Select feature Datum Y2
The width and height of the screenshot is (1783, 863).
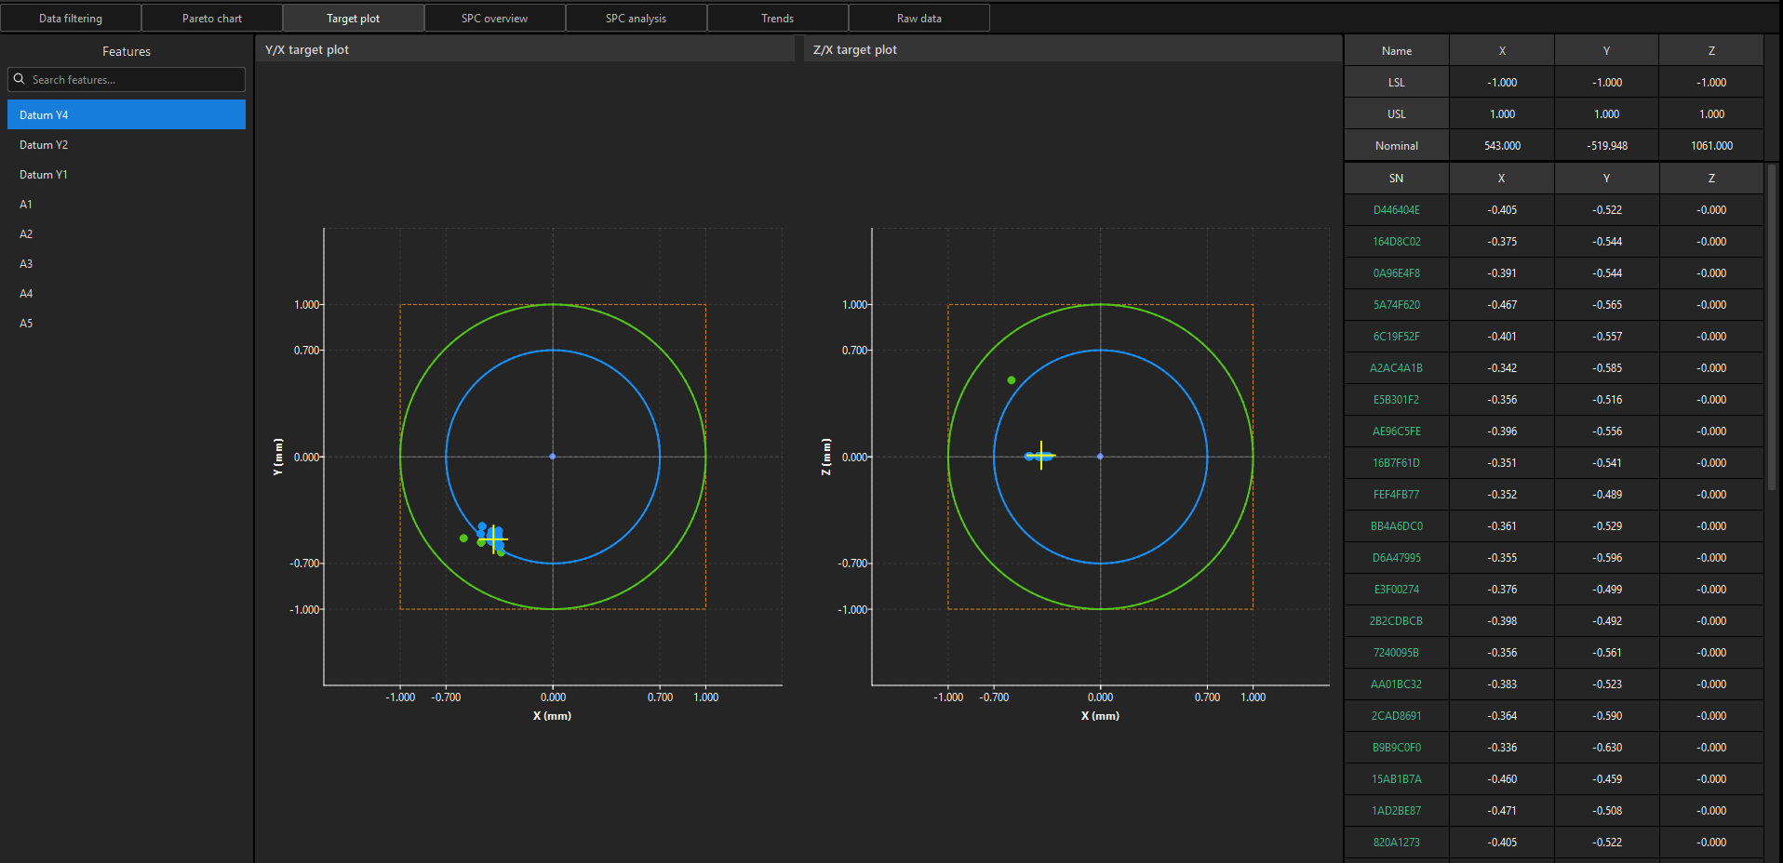pos(127,144)
